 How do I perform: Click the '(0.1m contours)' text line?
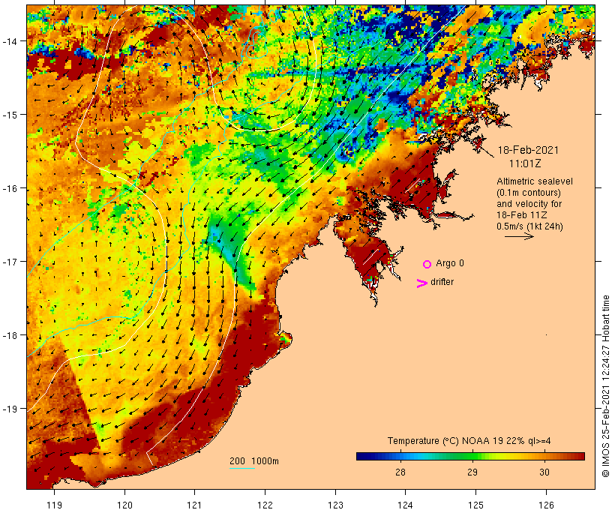(528, 193)
